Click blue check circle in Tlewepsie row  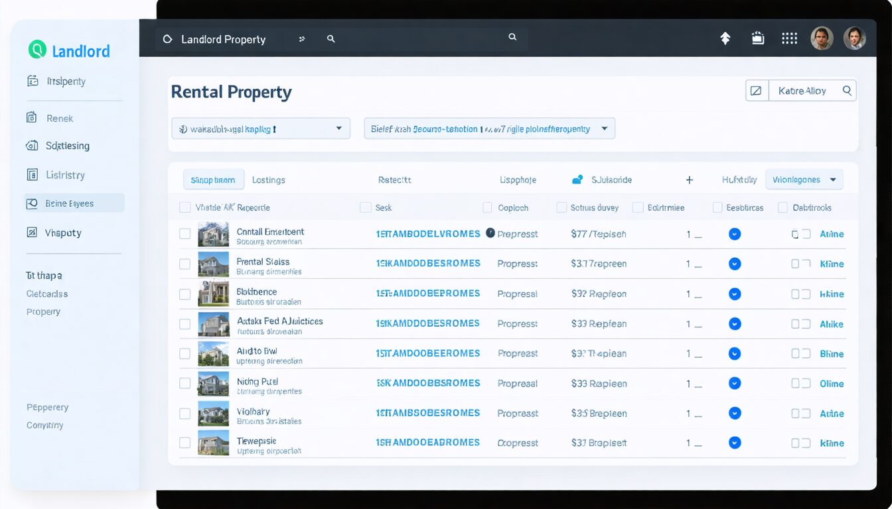(735, 443)
